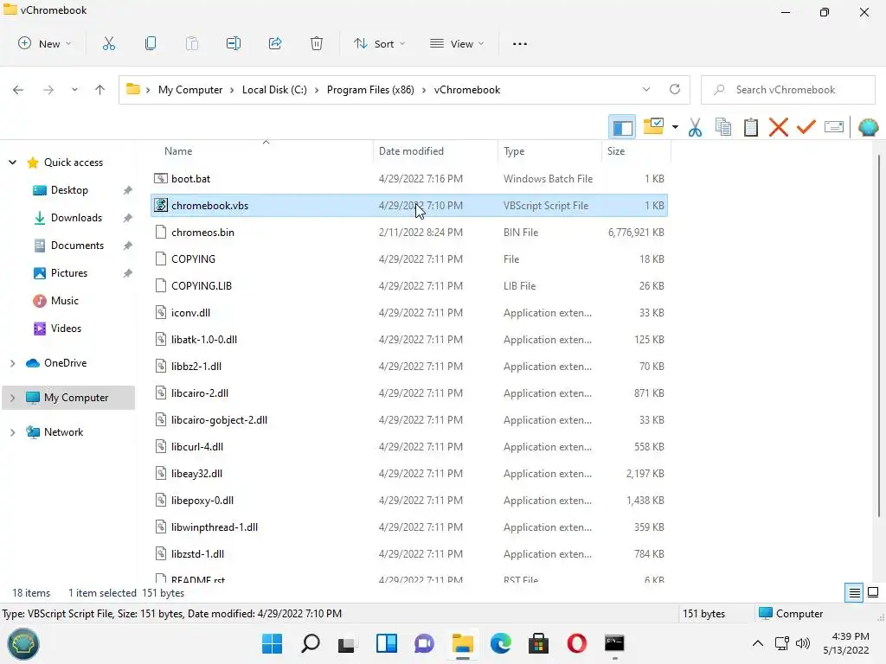Expand the Network tree node
886x664 pixels.
[12, 432]
